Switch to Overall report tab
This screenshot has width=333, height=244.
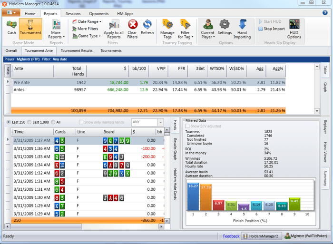11,51
